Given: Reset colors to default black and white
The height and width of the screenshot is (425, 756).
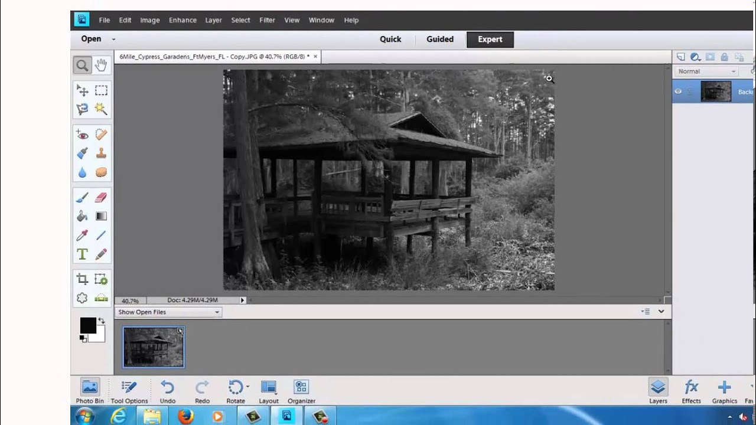Looking at the screenshot, I should tap(83, 338).
